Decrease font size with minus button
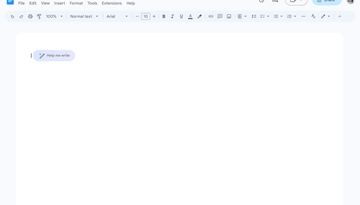 [137, 16]
